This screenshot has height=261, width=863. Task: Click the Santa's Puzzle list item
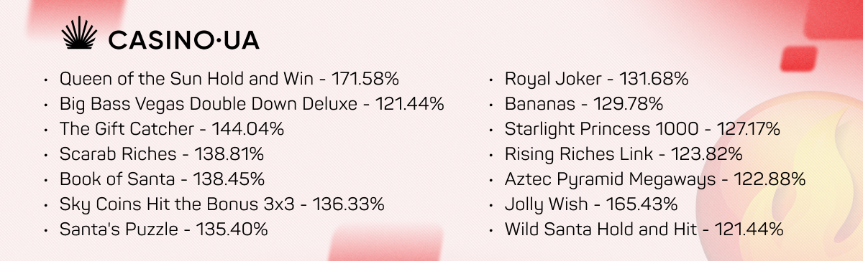164,229
